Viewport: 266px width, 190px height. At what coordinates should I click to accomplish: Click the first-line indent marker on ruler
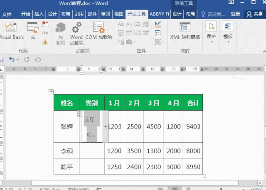coord(81,67)
